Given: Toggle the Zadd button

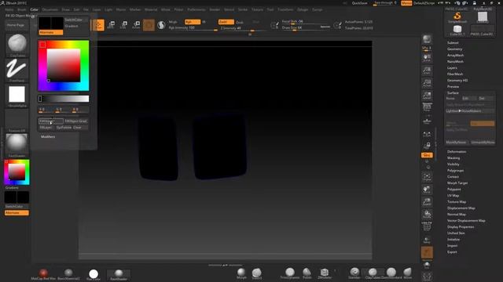Looking at the screenshot, I should point(226,22).
